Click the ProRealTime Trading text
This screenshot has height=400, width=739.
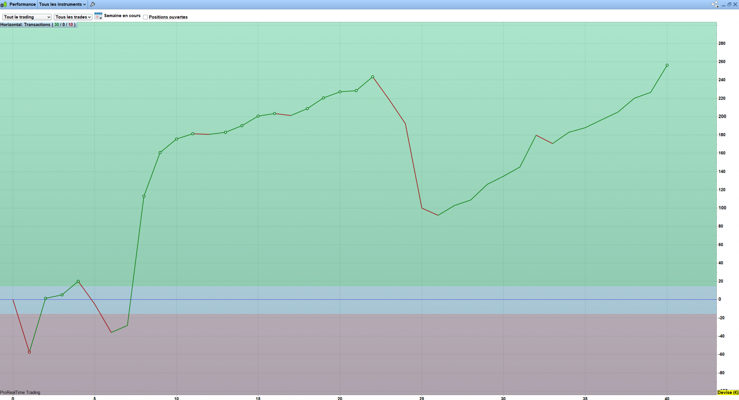tap(20, 393)
